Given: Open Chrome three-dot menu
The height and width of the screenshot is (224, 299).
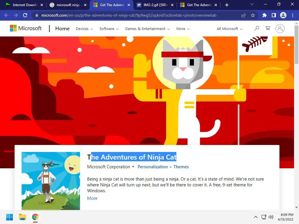Looking at the screenshot, I should [x=293, y=15].
